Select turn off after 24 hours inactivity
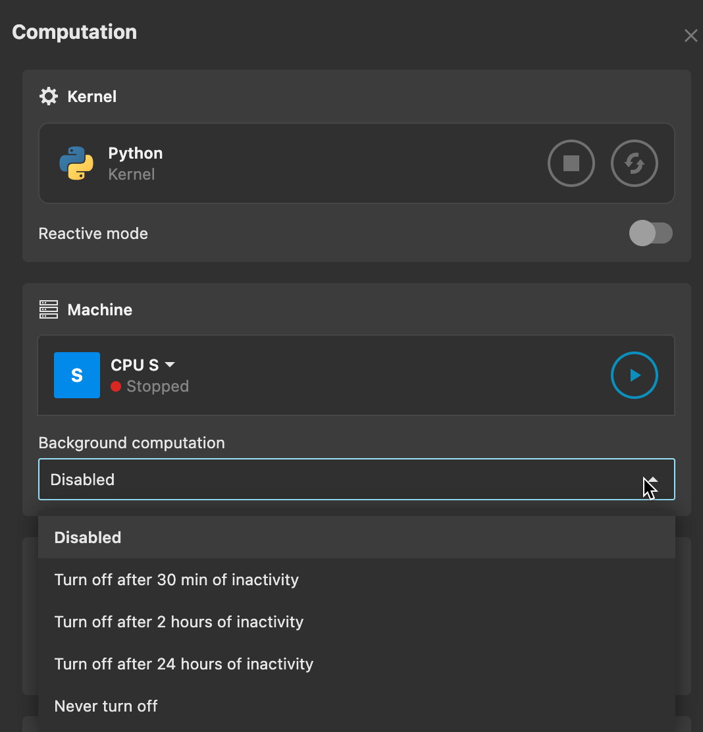703x732 pixels. 184,664
